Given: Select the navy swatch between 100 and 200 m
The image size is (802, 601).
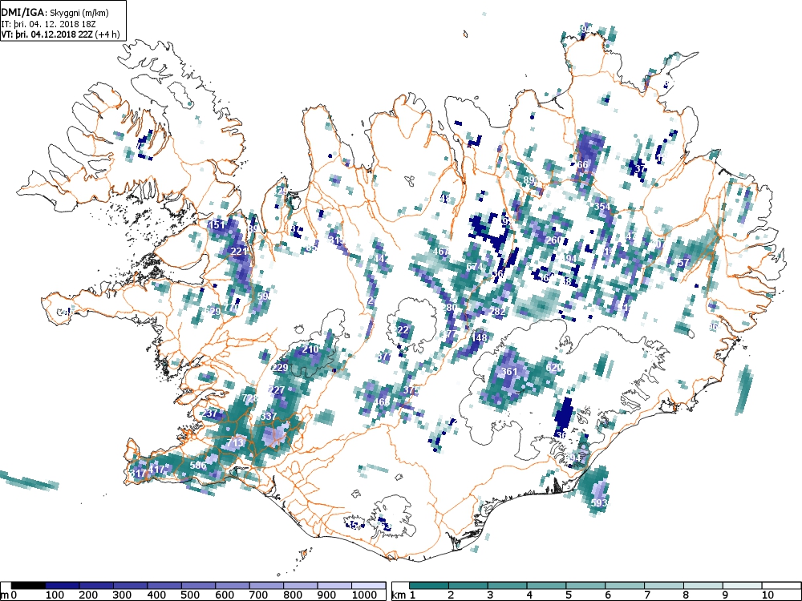Looking at the screenshot, I should [x=63, y=585].
